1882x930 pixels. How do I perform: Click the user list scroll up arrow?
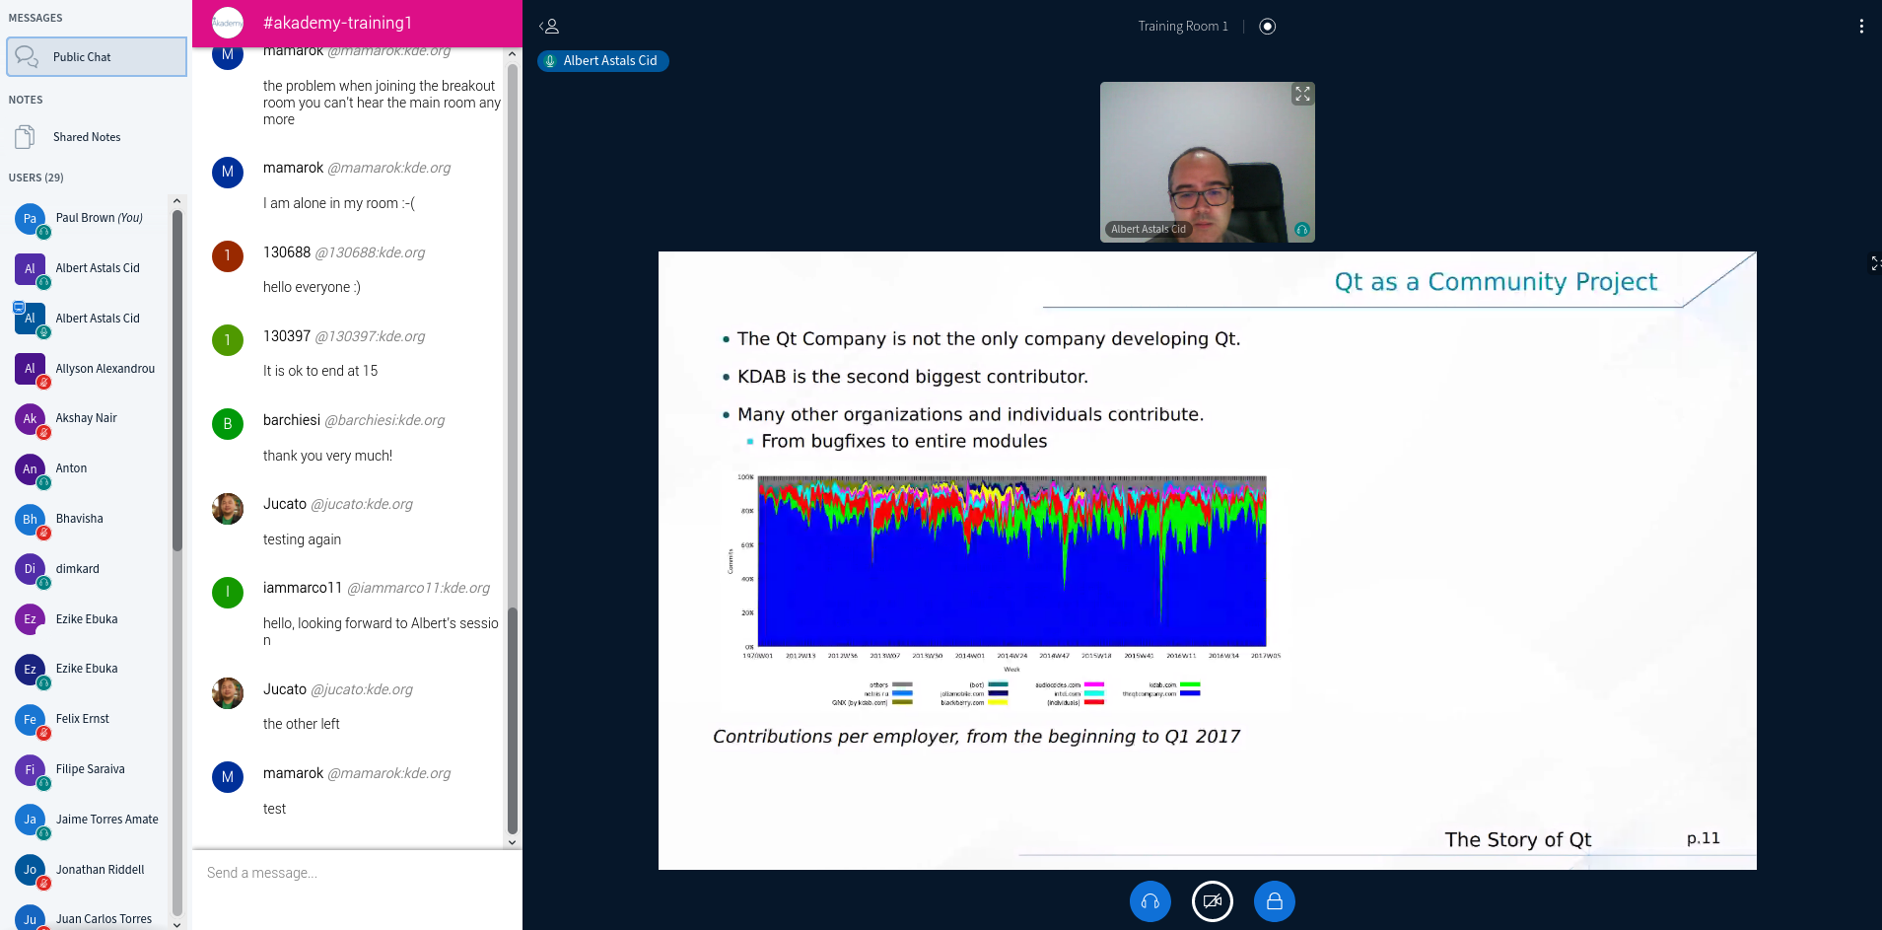(x=177, y=201)
